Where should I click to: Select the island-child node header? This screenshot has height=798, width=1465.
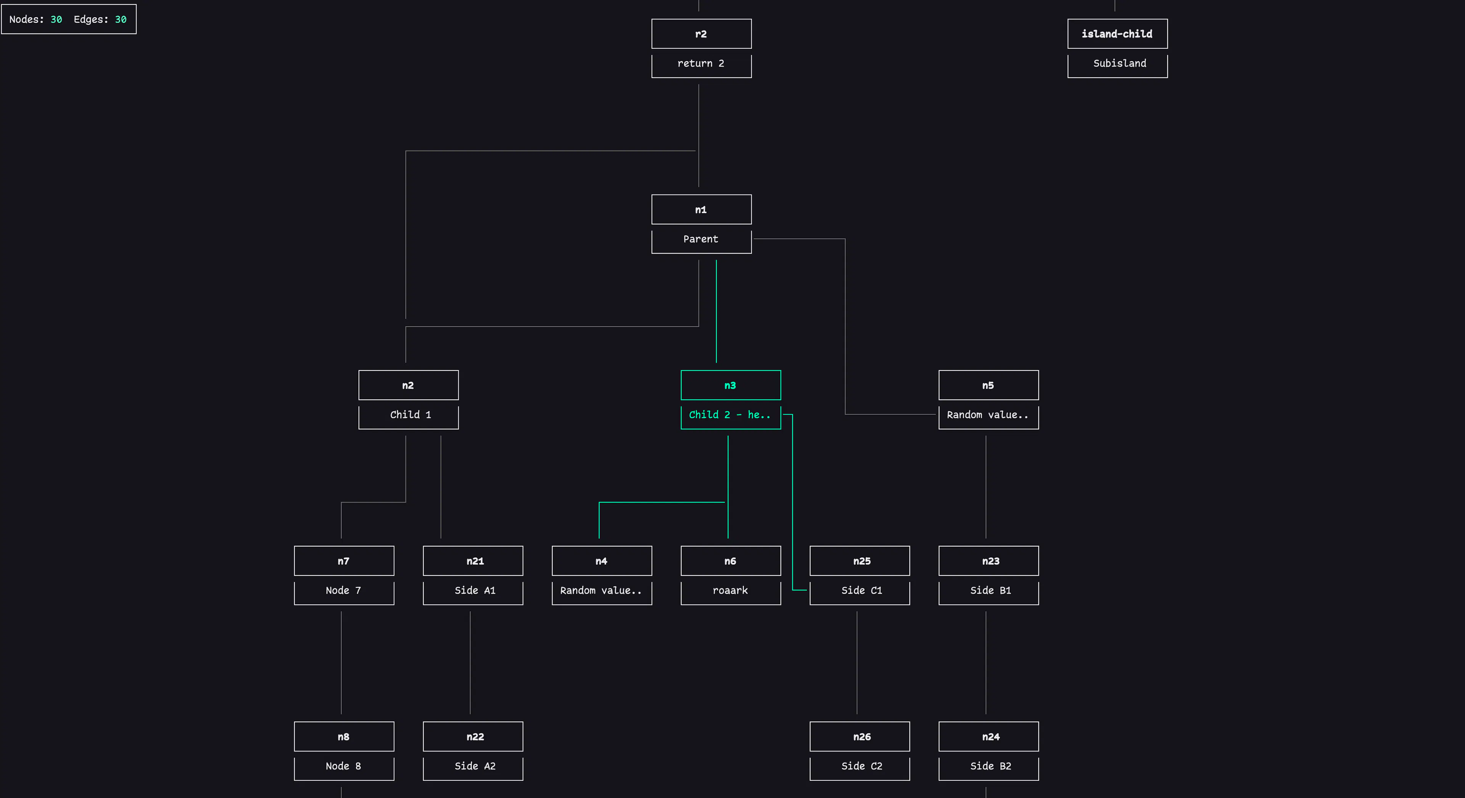(1117, 34)
